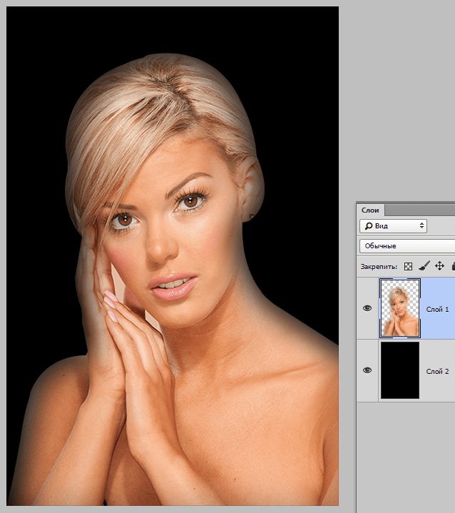Toggle lock image pixels brush icon

[x=424, y=266]
